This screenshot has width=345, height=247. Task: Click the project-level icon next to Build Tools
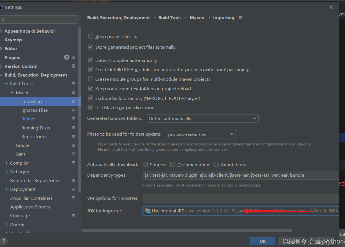point(74,84)
